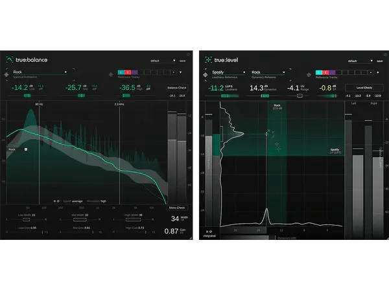Click the Low Corr correlation meter
Screen dimensions: 389x291
27,232
